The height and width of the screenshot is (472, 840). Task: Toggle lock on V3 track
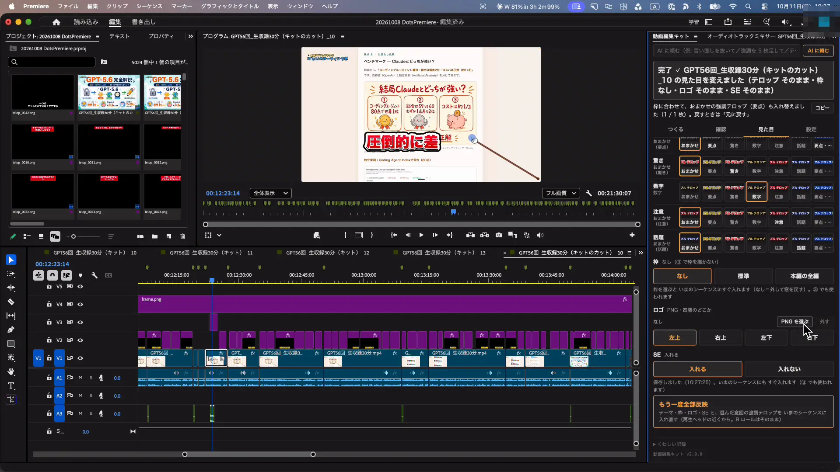(x=49, y=322)
